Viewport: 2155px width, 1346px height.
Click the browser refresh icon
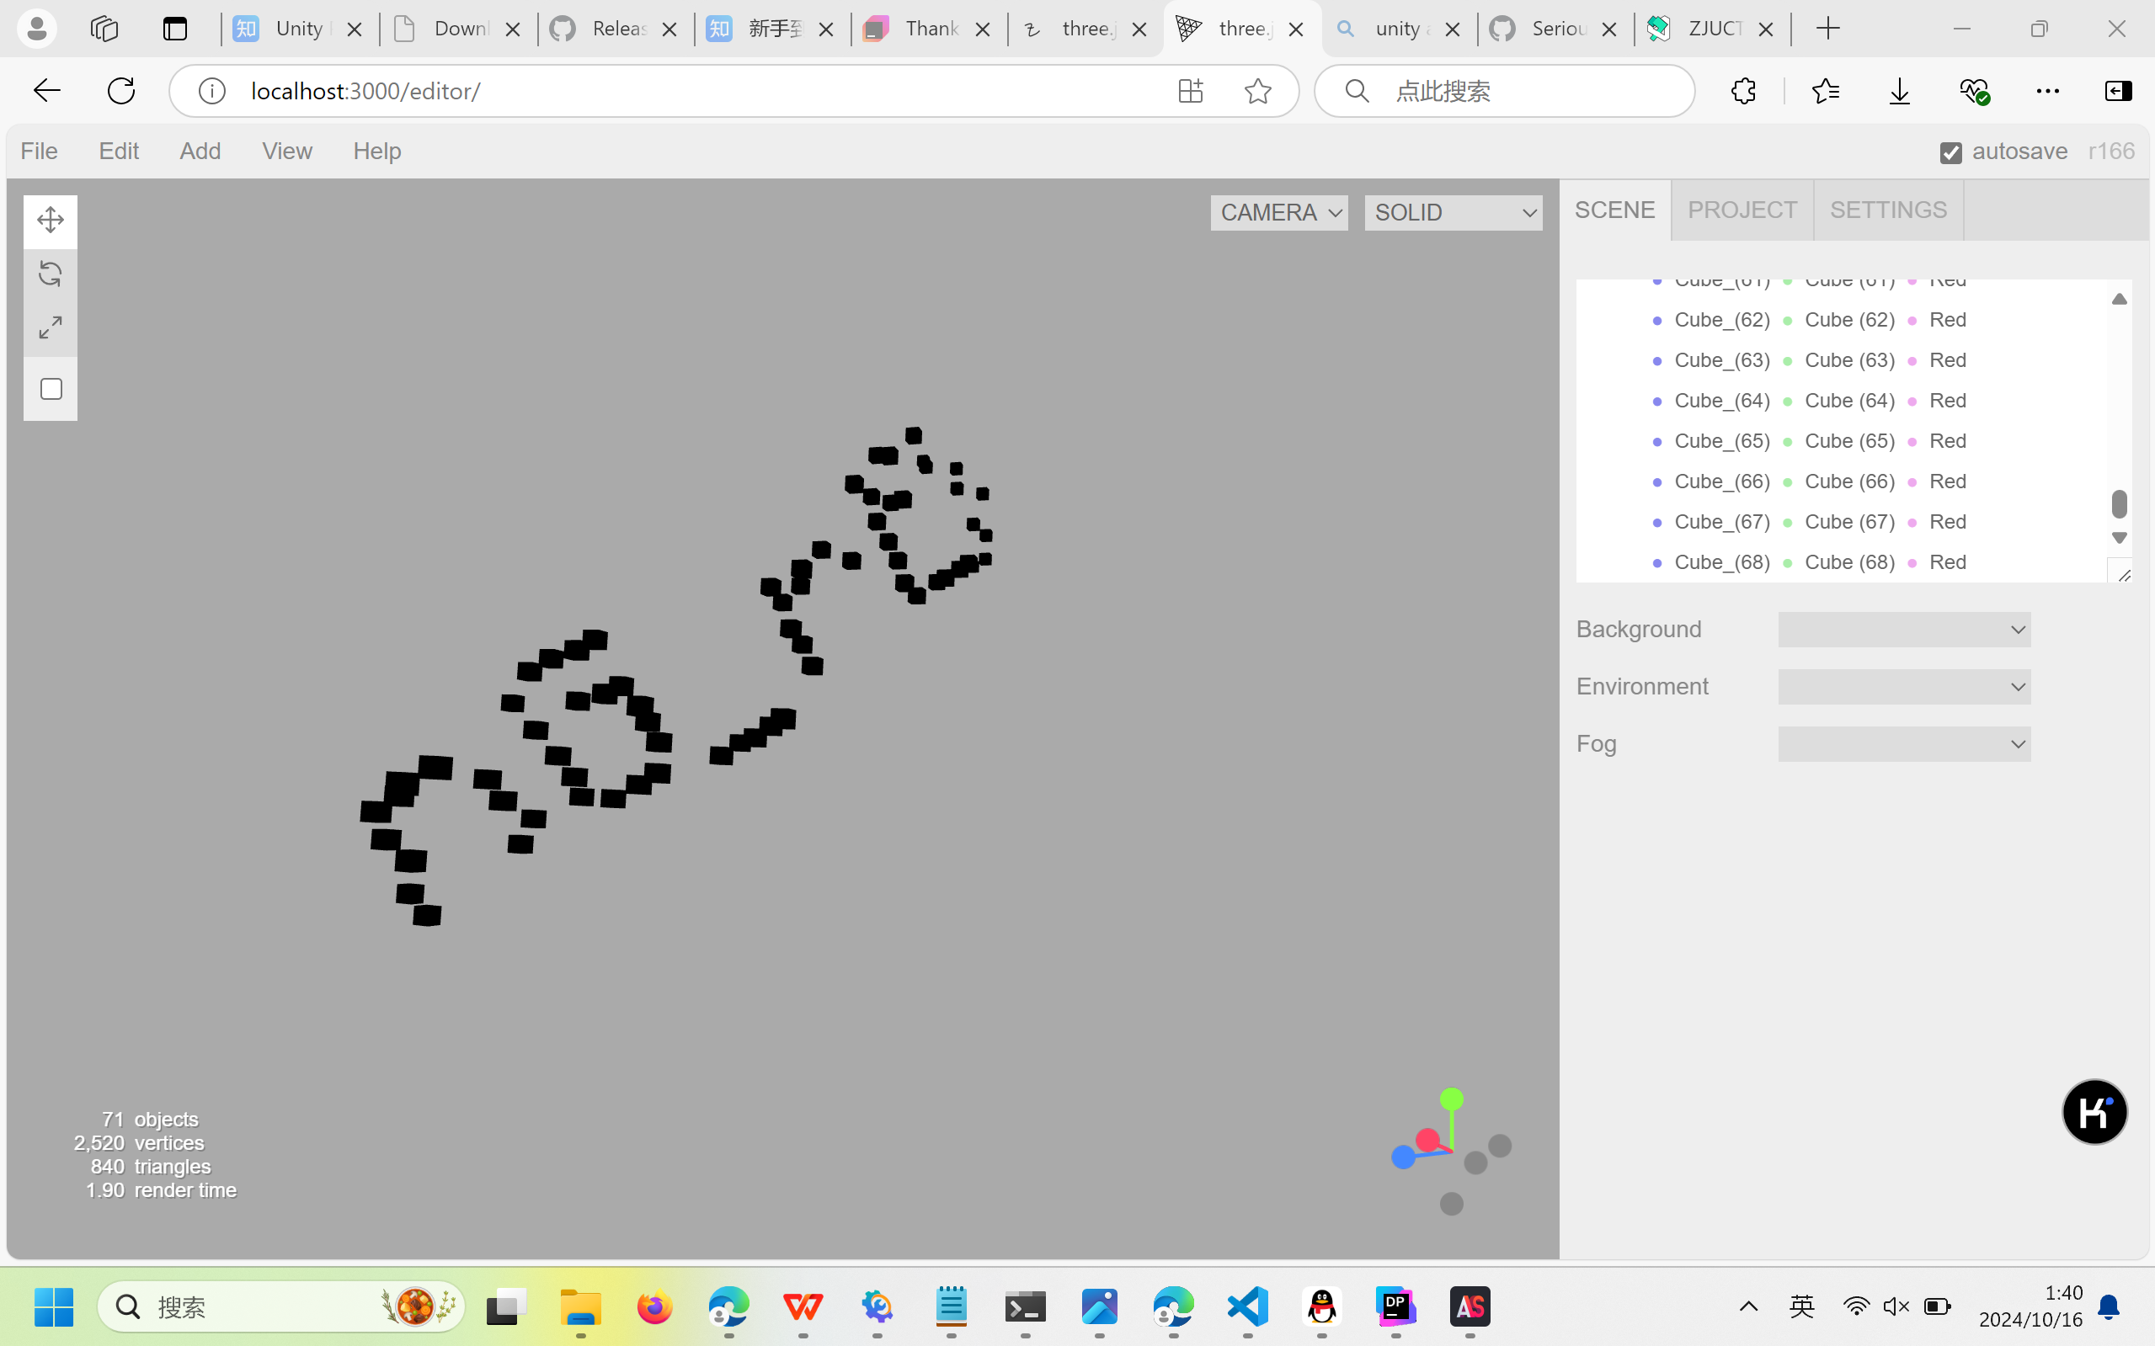coord(121,91)
